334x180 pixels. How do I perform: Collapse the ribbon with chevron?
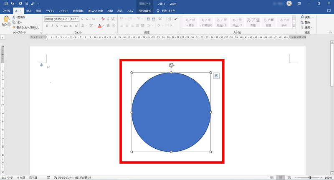point(330,33)
